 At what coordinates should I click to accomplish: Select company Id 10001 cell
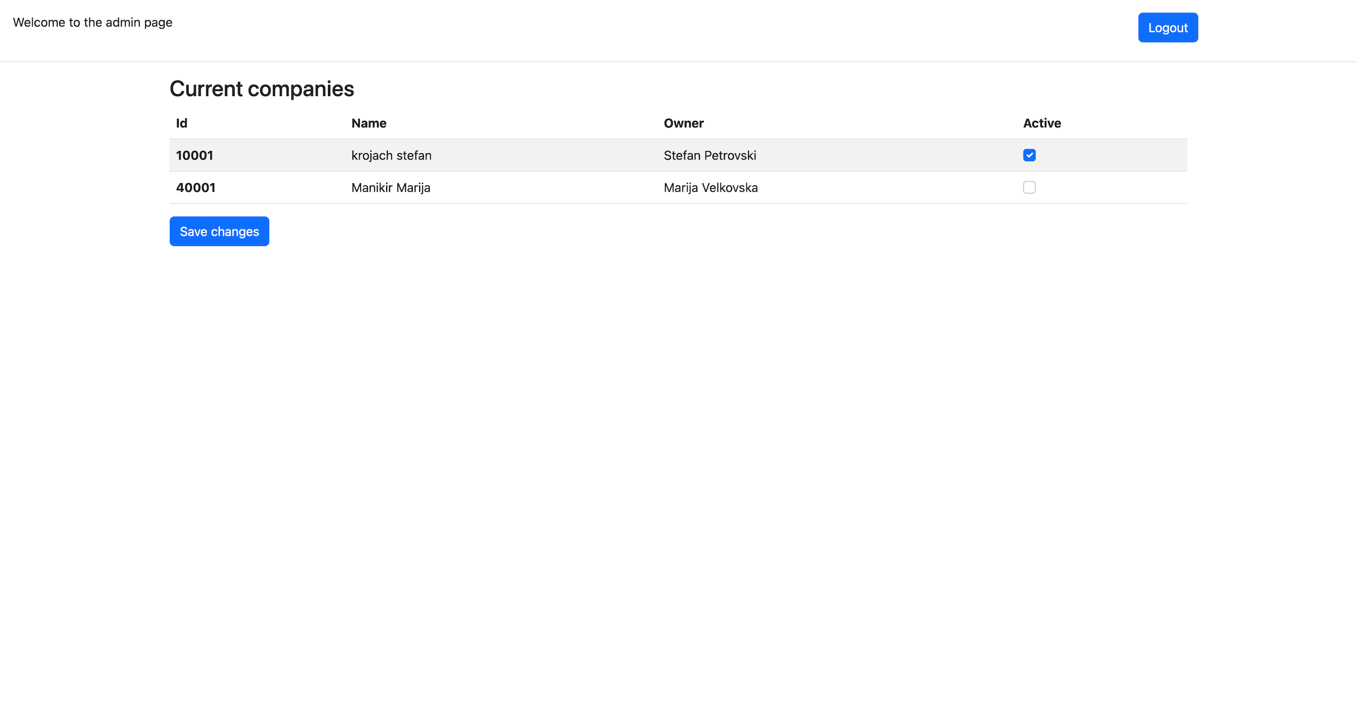[x=195, y=156]
